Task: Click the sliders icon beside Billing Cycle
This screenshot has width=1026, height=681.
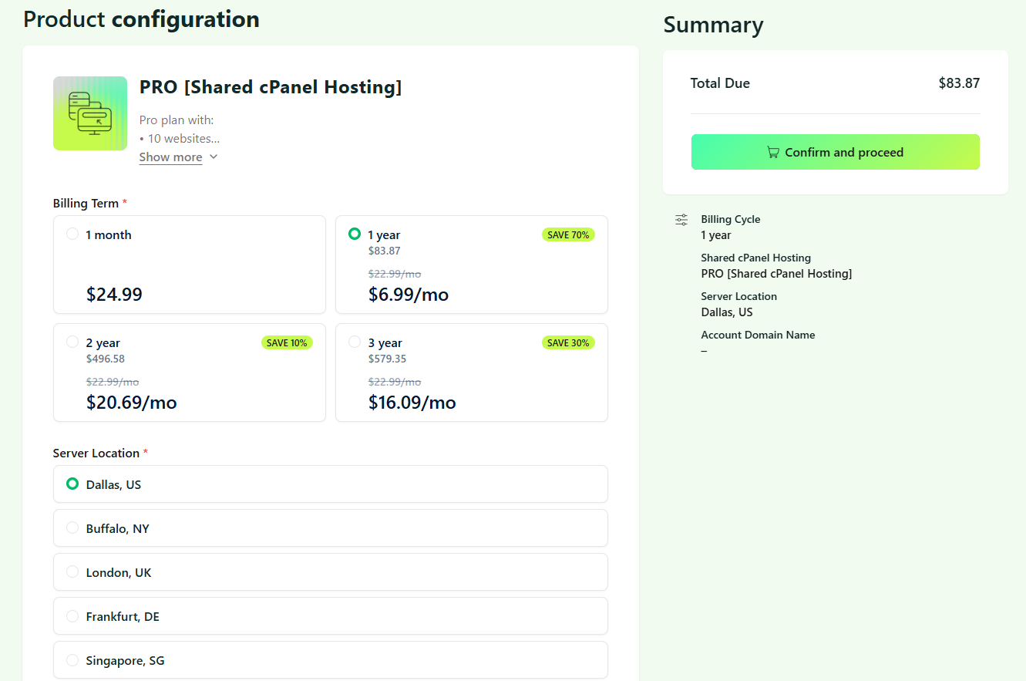Action: click(x=681, y=220)
